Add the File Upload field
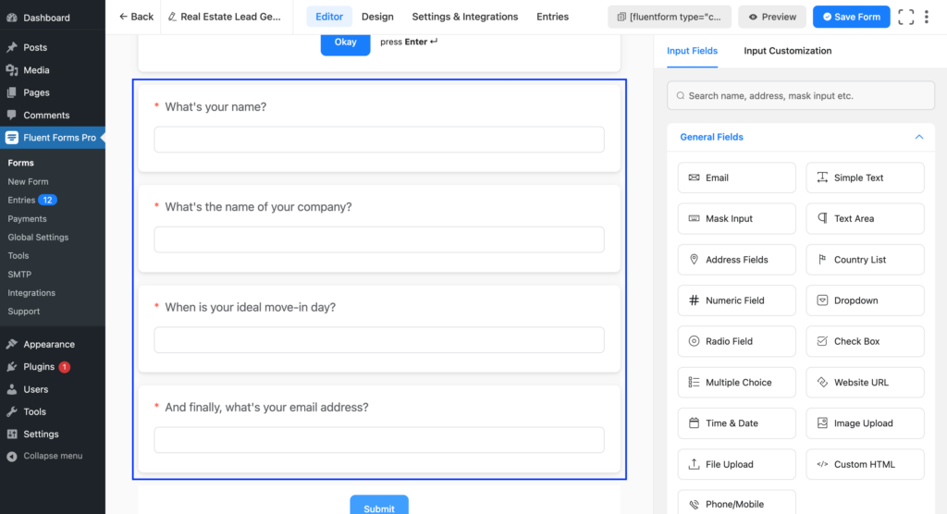Image resolution: width=947 pixels, height=514 pixels. click(x=736, y=464)
